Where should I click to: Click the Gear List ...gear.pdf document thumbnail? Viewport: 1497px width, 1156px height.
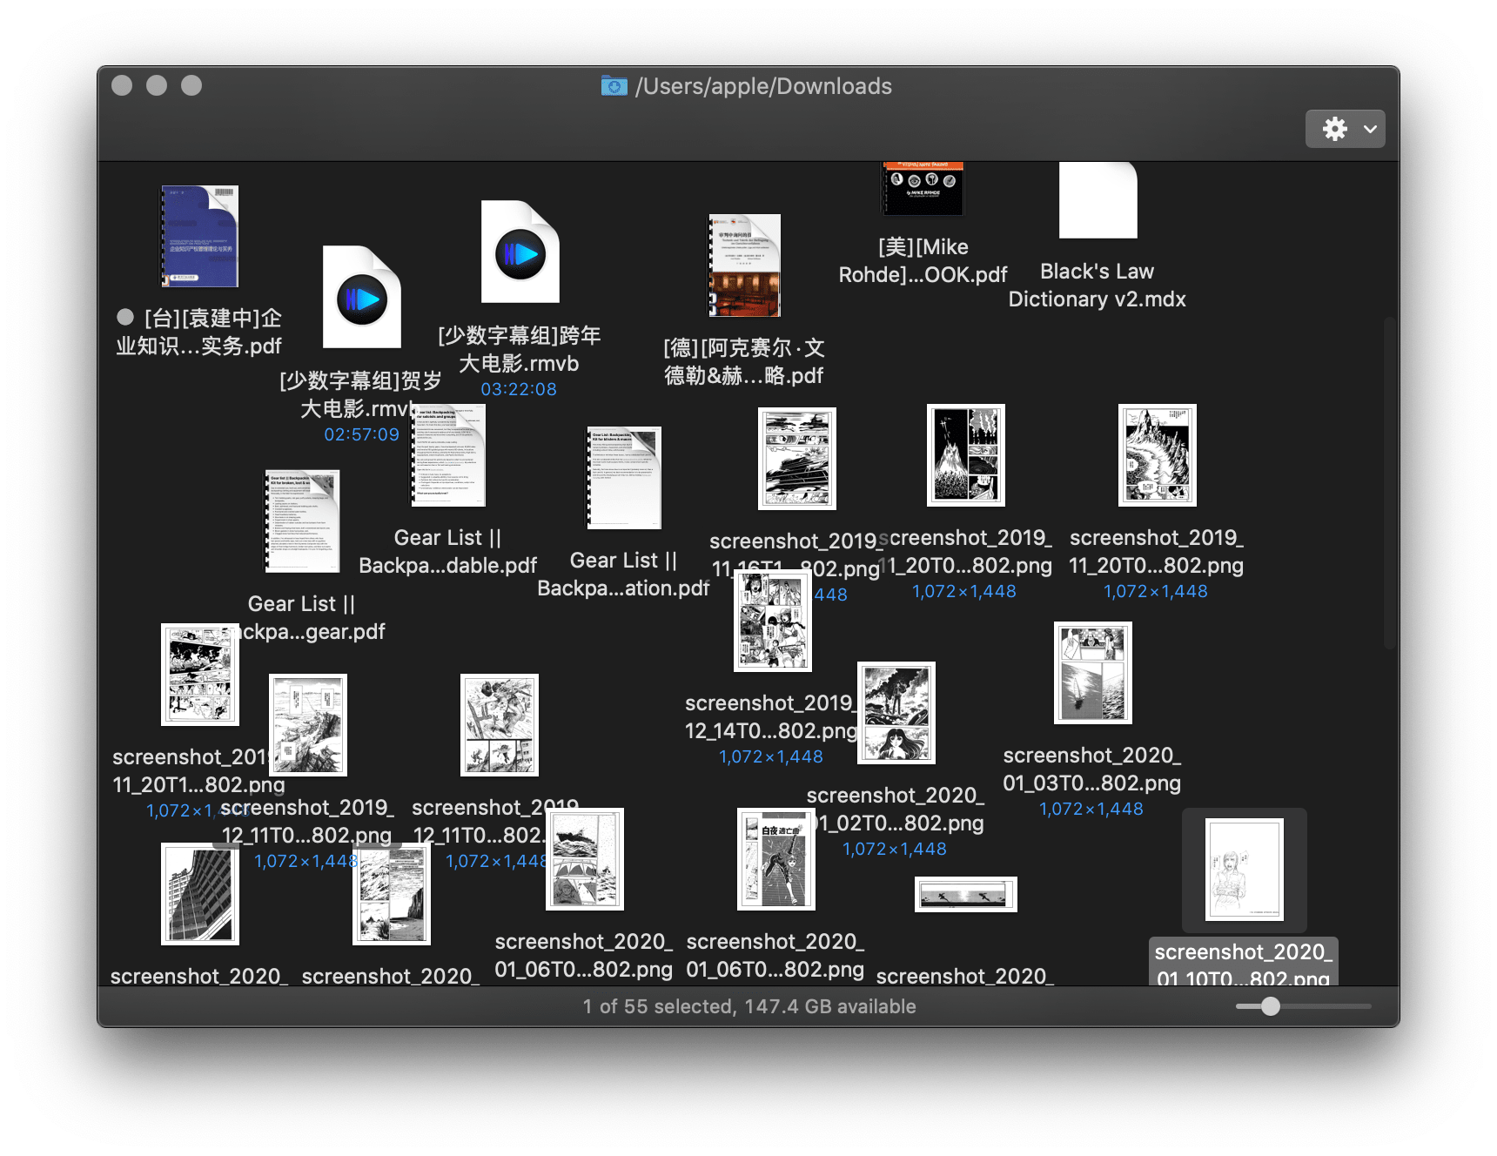click(x=302, y=521)
